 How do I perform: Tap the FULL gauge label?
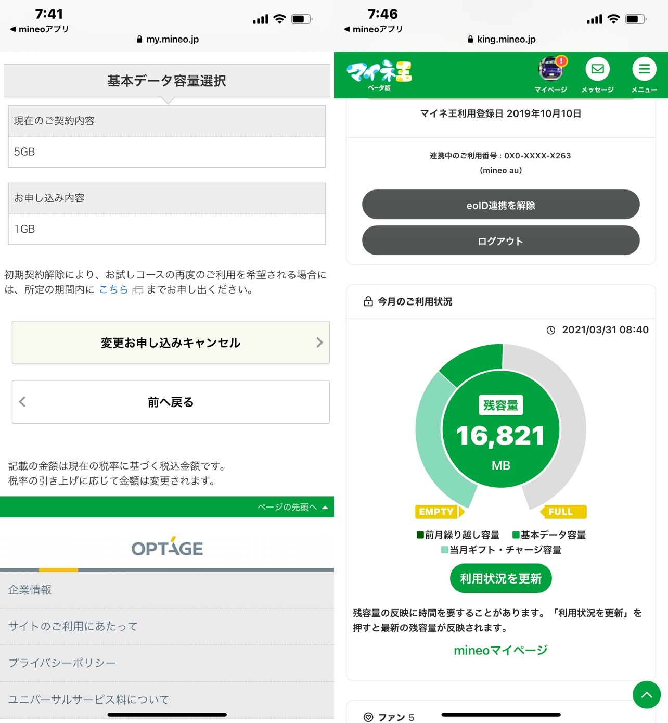pos(564,512)
